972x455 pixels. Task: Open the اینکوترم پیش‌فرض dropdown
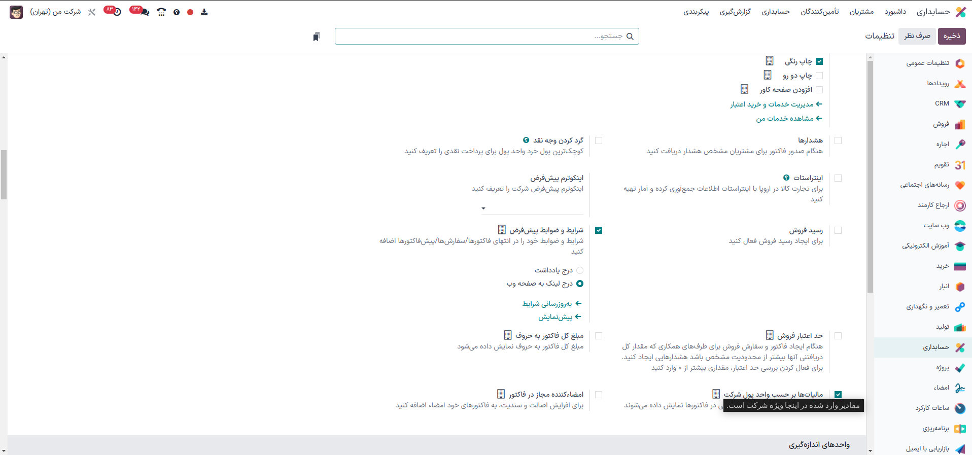pyautogui.click(x=533, y=208)
